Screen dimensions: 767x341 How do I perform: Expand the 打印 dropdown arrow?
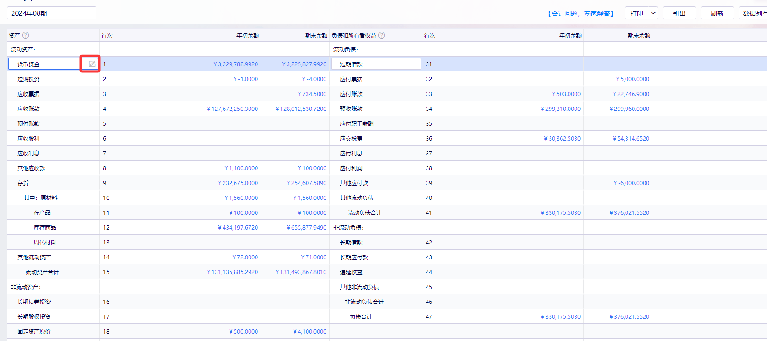pos(653,13)
